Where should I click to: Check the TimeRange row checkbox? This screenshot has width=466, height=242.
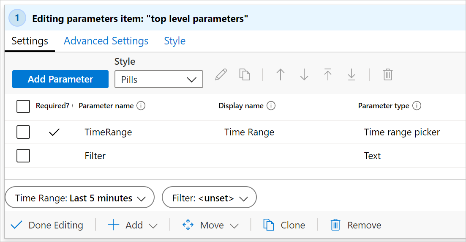[x=23, y=132]
